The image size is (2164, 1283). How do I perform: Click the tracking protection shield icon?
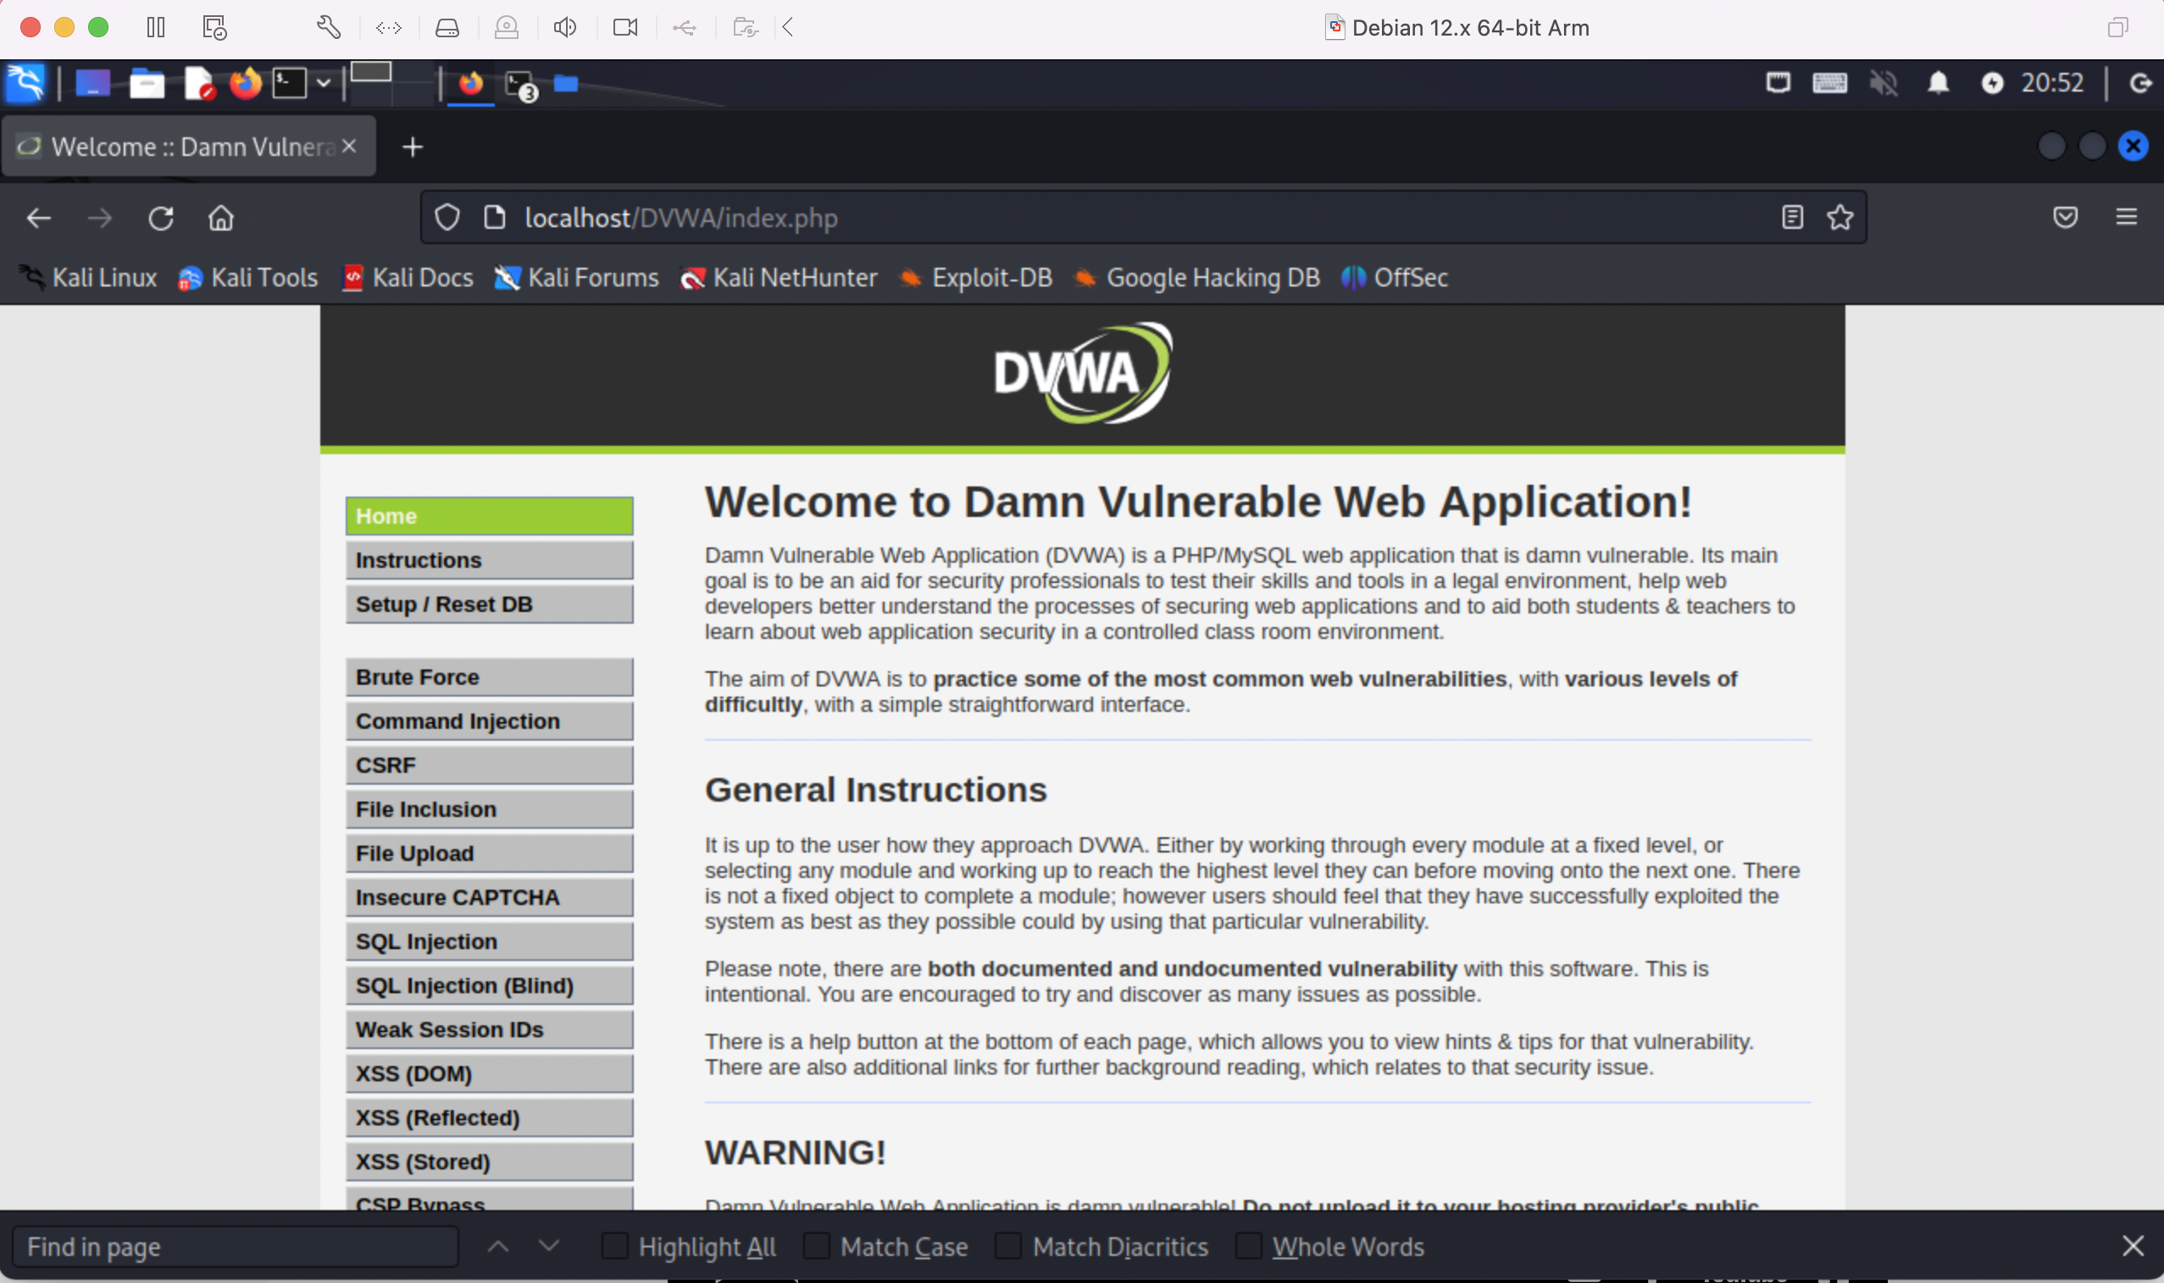pyautogui.click(x=447, y=218)
